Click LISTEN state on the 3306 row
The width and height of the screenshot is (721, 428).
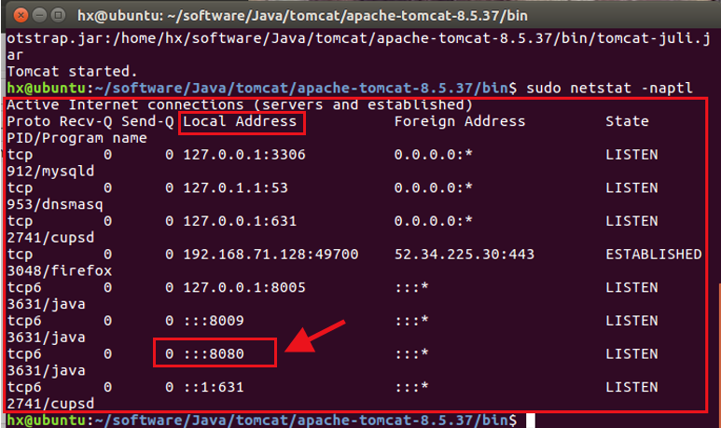[x=631, y=155]
